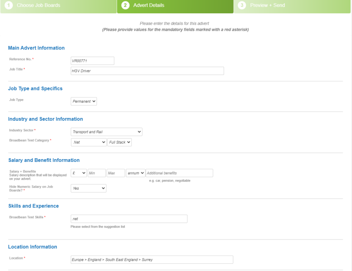Choose salary currency £ dropdown
Viewport: 352px width, 271px height.
(x=79, y=173)
